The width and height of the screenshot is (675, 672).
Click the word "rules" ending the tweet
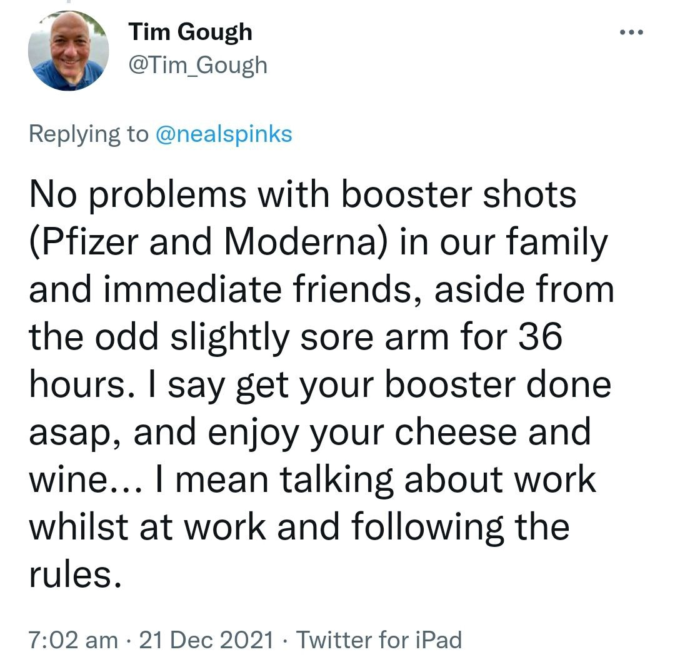click(x=70, y=575)
